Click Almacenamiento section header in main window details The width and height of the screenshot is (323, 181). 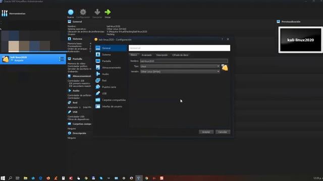[79, 76]
